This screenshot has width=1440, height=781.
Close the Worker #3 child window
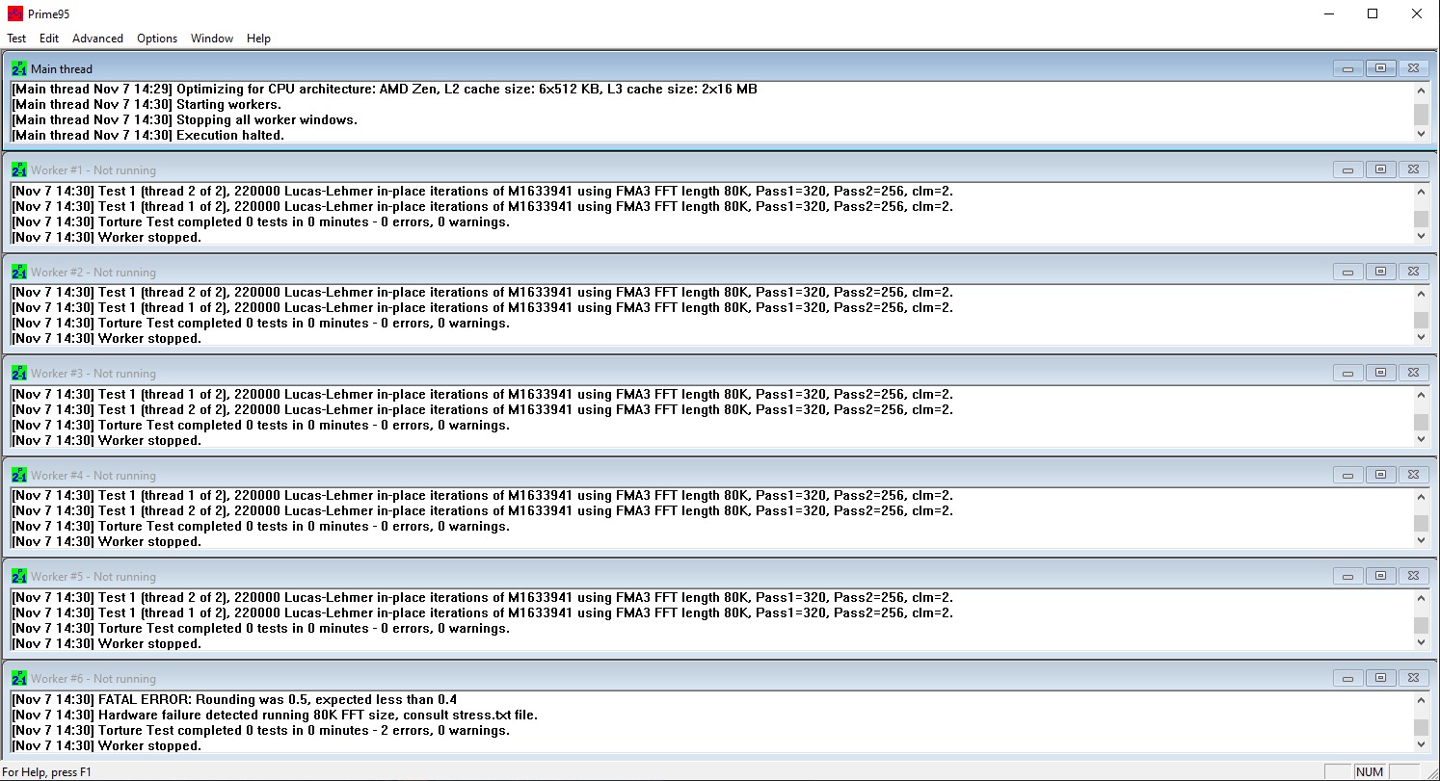[1413, 373]
